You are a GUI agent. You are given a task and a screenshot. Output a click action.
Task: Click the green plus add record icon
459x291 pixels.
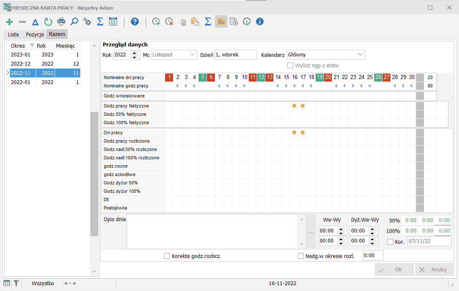[x=9, y=22]
